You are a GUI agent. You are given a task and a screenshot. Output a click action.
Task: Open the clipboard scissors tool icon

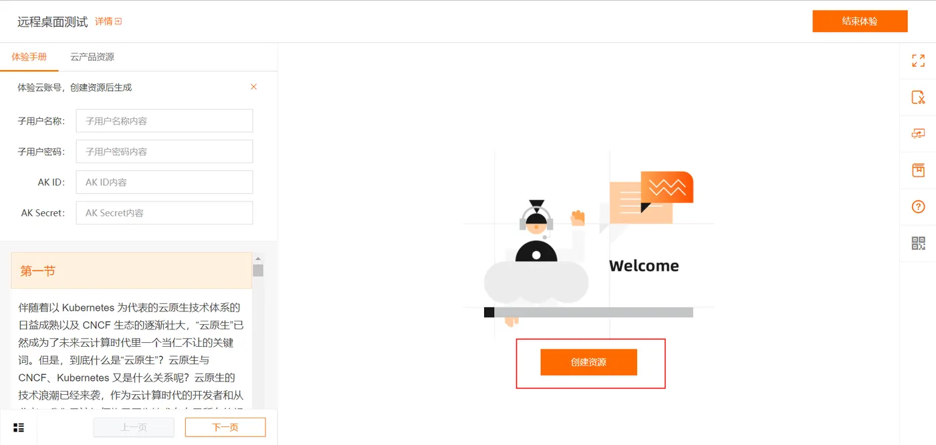point(918,98)
